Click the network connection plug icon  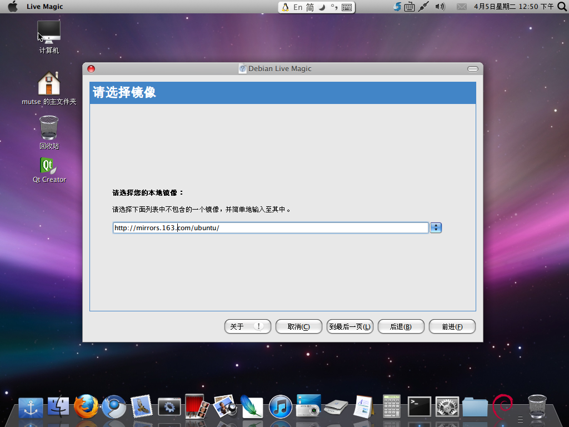pyautogui.click(x=423, y=7)
